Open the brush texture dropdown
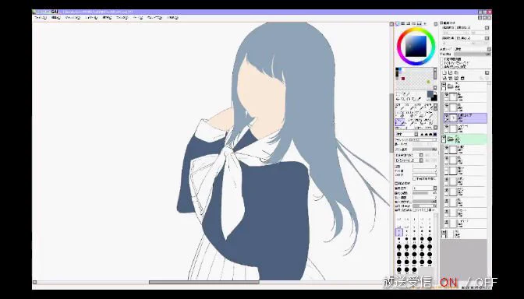 pos(421,160)
